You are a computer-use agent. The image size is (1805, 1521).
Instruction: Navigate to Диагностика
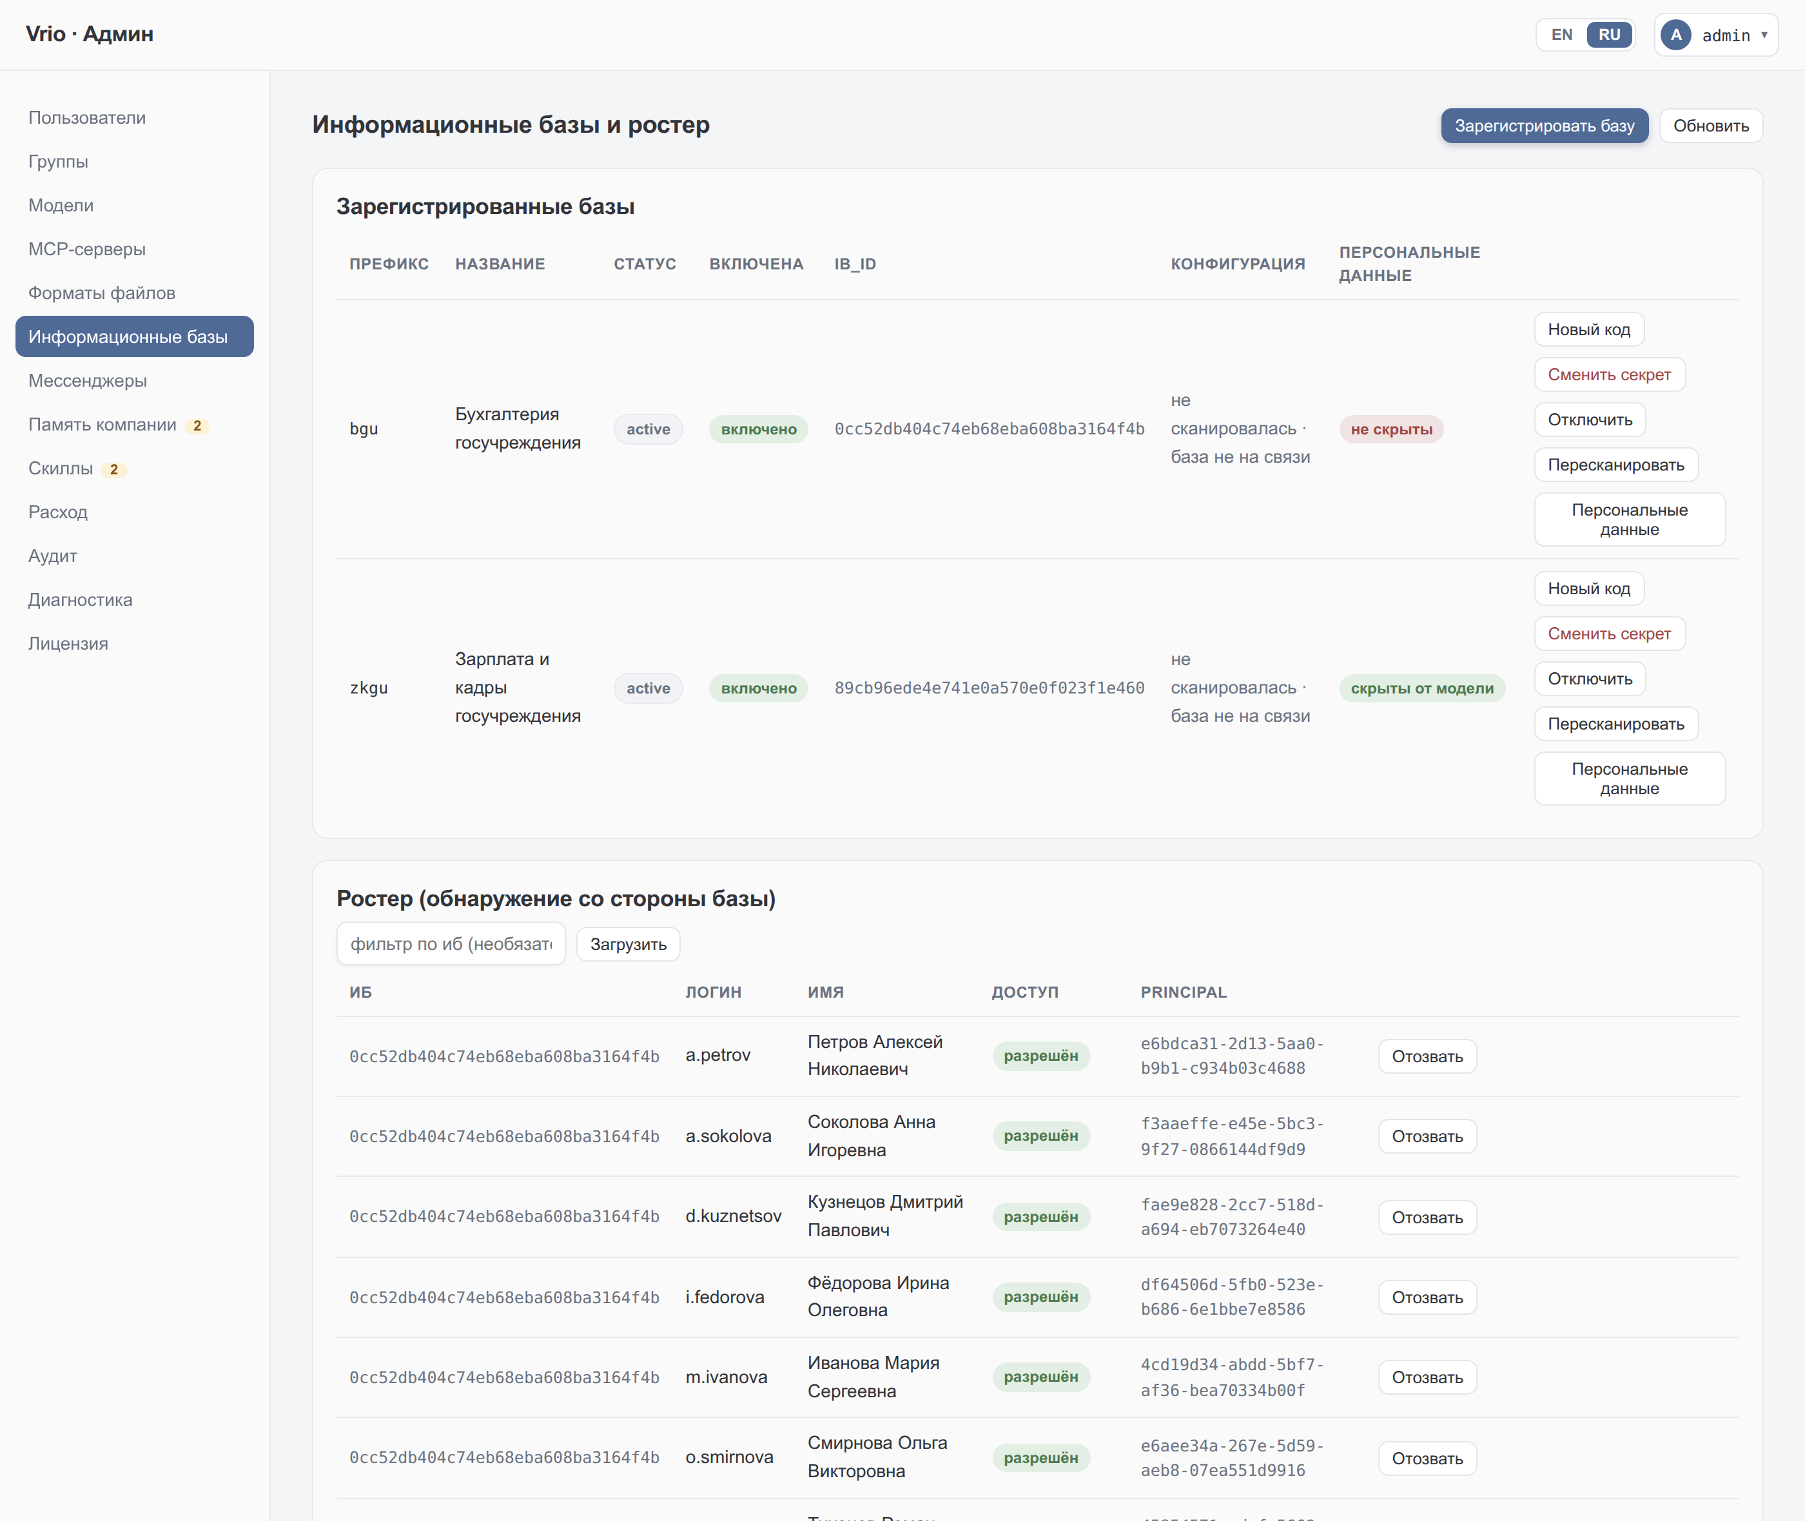135,599
